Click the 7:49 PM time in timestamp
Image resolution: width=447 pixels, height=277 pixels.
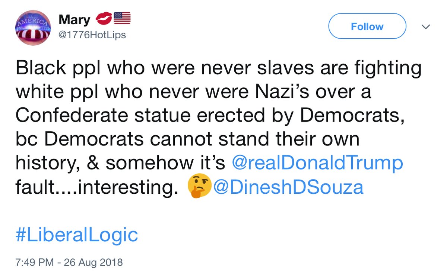pos(36,262)
